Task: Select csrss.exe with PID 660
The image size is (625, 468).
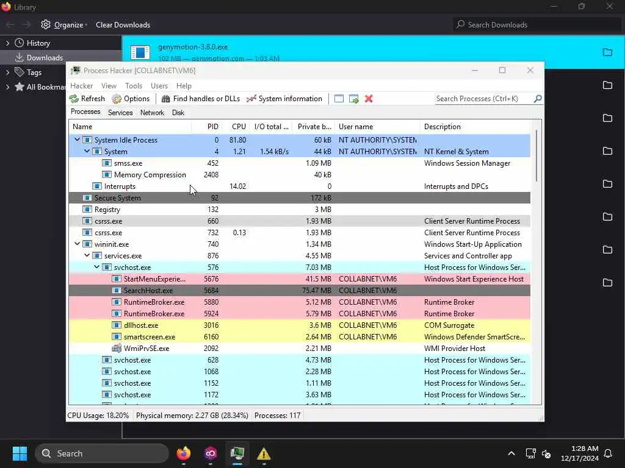Action: 300,221
